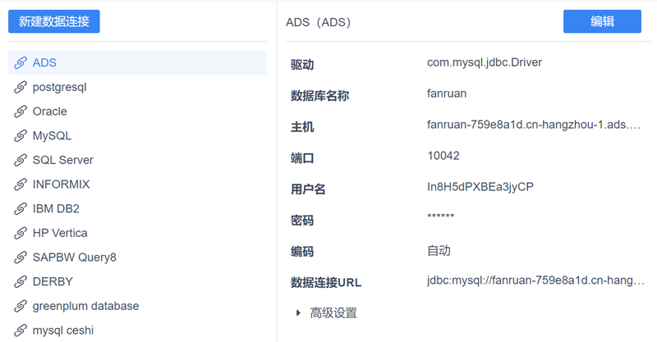Image resolution: width=657 pixels, height=342 pixels.
Task: Click the masked password value
Action: click(441, 217)
